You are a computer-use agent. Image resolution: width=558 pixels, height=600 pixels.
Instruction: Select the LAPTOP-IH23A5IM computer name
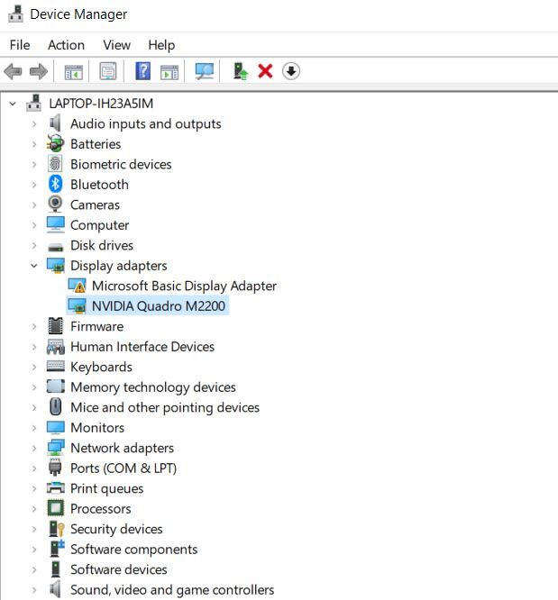click(101, 104)
